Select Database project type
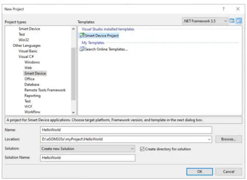The width and height of the screenshot is (247, 180). point(32,84)
